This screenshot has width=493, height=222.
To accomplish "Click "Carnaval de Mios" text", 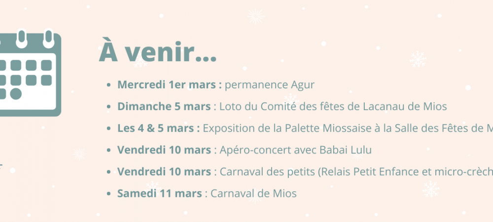I will point(253,193).
